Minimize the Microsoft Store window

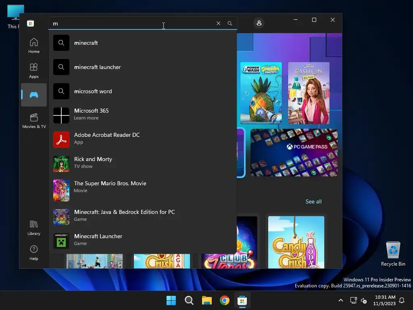click(x=296, y=20)
